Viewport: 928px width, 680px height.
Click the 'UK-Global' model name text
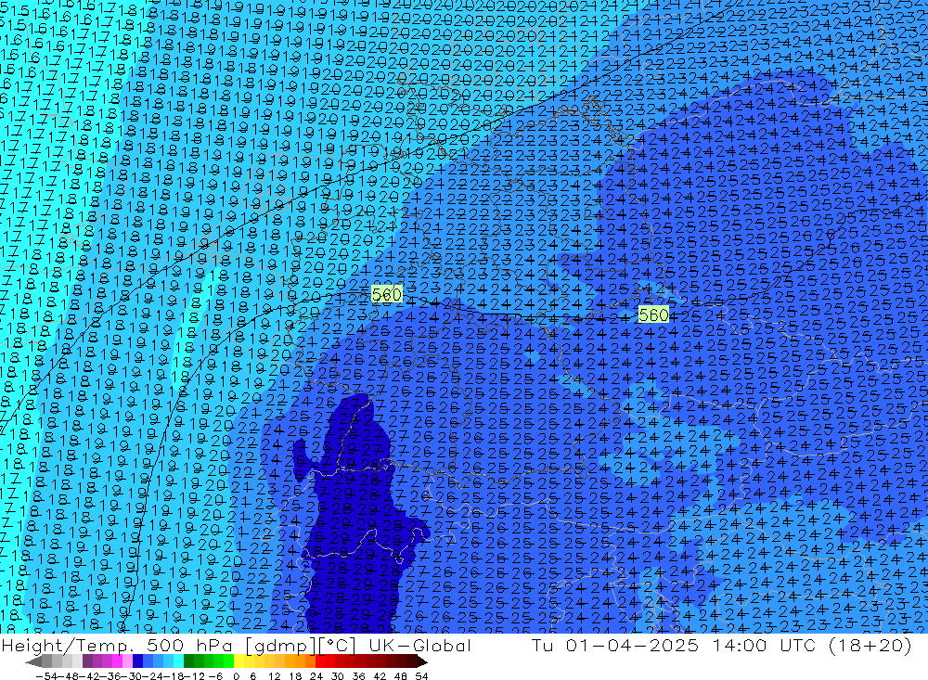pos(419,645)
